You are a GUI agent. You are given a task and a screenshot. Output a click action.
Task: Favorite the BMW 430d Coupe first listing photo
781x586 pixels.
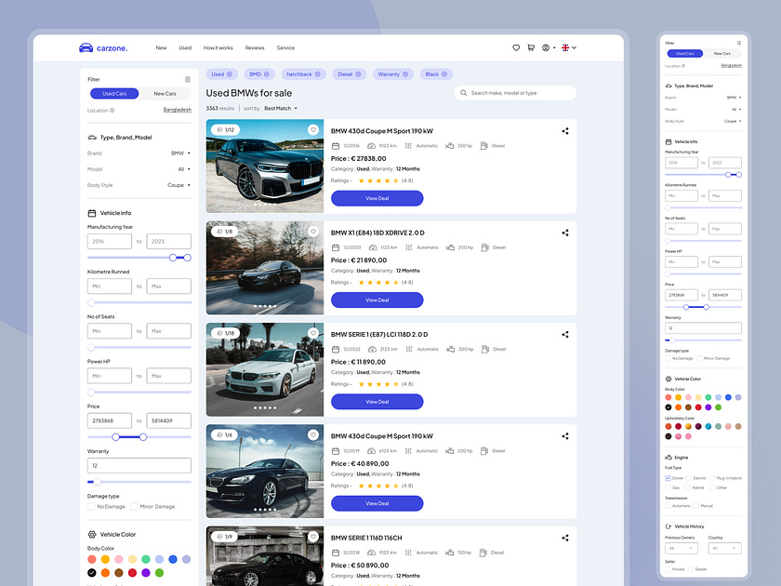313,130
